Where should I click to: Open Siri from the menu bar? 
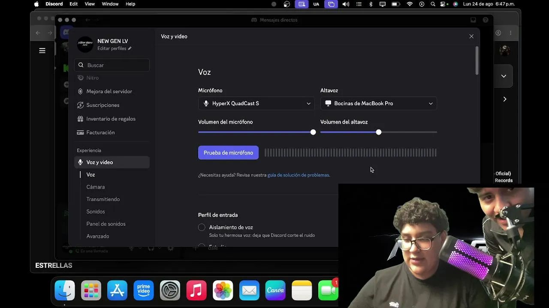(455, 4)
